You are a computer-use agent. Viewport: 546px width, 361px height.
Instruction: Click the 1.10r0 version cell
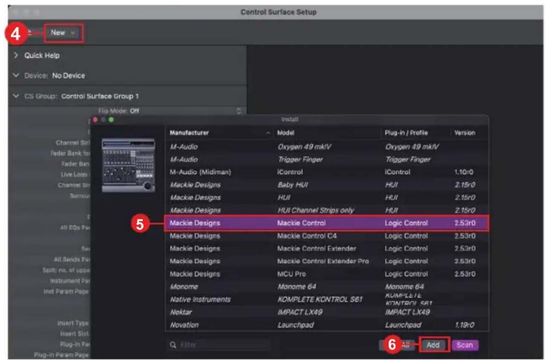tap(464, 172)
